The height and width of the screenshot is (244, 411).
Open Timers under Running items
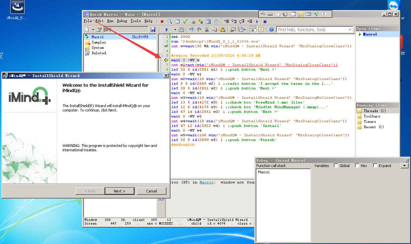point(370,121)
